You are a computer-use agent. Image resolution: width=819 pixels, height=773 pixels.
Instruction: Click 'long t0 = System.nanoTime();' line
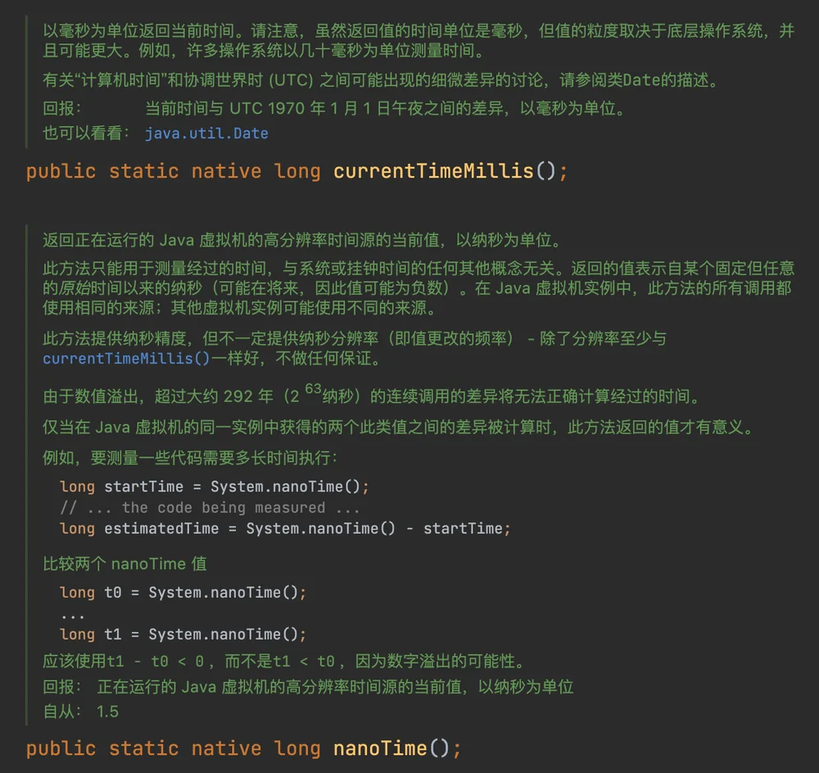183,593
